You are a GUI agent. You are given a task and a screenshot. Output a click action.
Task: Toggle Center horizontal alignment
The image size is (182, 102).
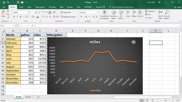[x=47, y=17]
